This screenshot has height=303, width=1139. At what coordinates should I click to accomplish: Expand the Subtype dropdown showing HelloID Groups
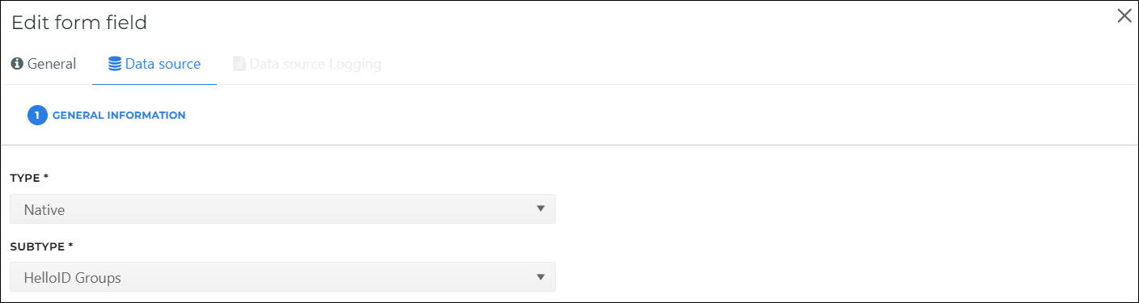(282, 277)
